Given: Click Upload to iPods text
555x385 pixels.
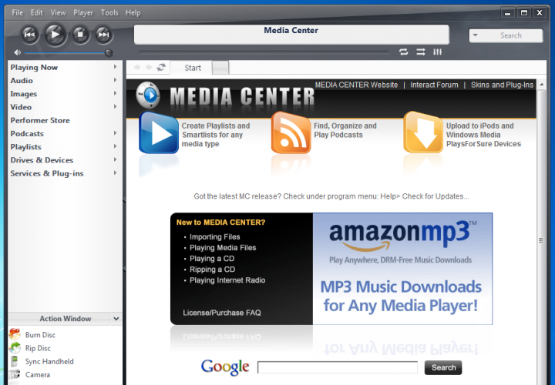Looking at the screenshot, I should 483,135.
